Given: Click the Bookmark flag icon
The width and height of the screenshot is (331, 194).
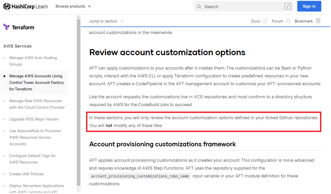Looking at the screenshot, I should click(x=318, y=21).
